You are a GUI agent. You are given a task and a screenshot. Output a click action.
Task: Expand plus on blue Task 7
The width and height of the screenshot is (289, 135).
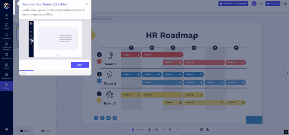click(222, 83)
